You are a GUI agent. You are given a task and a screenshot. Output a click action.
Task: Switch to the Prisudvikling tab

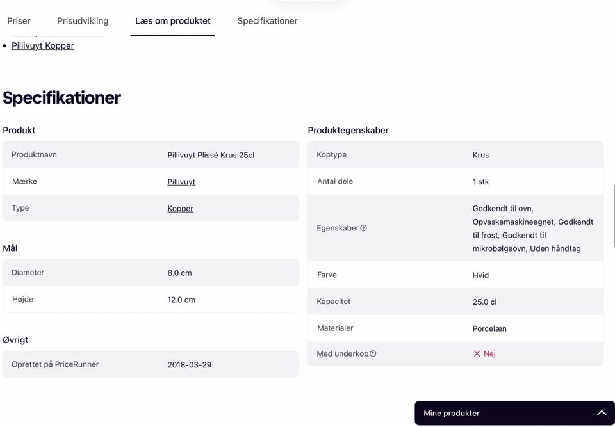coord(83,21)
